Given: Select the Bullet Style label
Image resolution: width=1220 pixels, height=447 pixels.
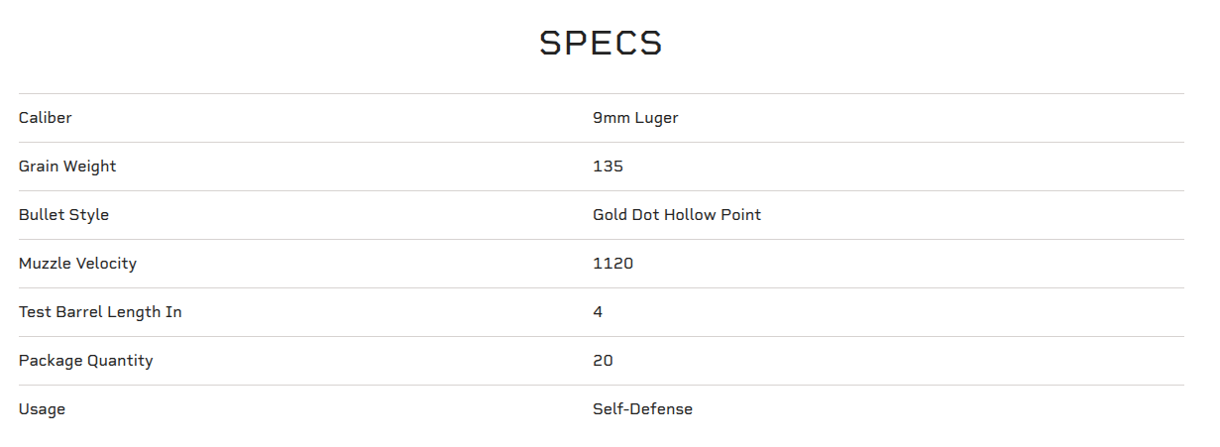Looking at the screenshot, I should click(x=64, y=215).
